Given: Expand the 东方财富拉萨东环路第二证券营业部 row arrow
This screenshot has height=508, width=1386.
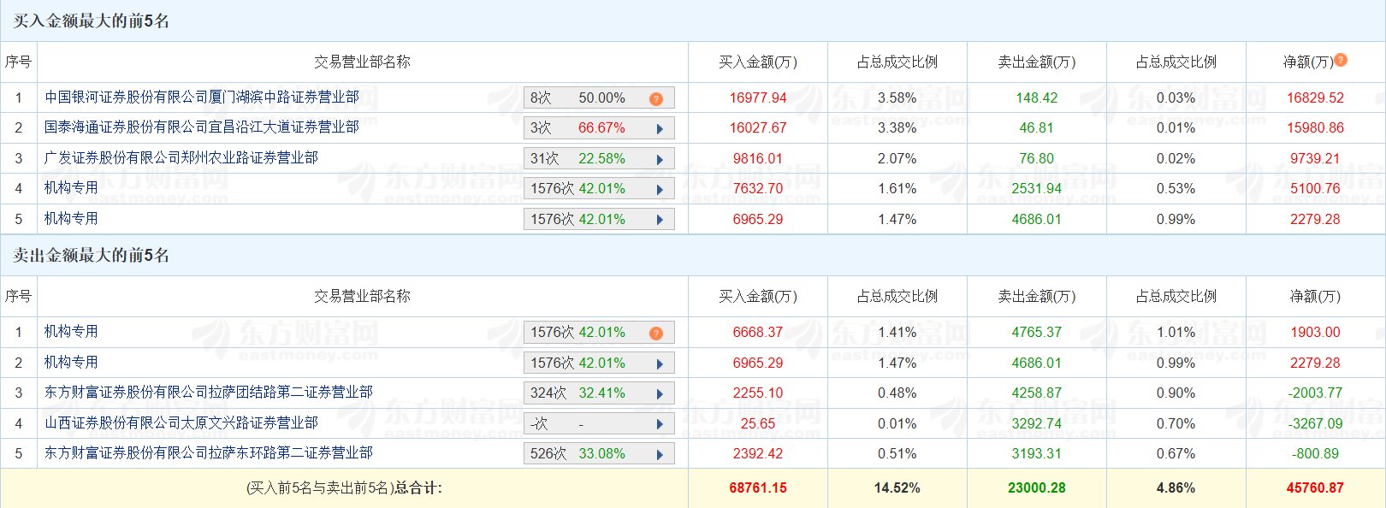Looking at the screenshot, I should (x=660, y=454).
